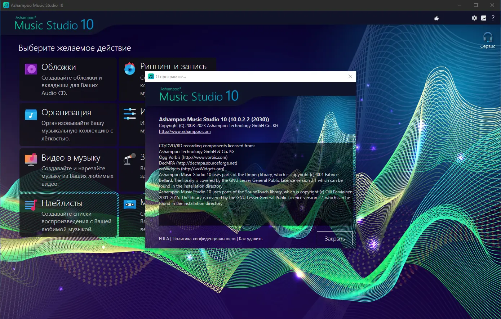This screenshot has width=501, height=319.
Task: Click the DecMPA sourceforge line
Action: 198,163
